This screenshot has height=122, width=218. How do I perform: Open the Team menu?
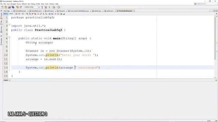pos(43,4)
